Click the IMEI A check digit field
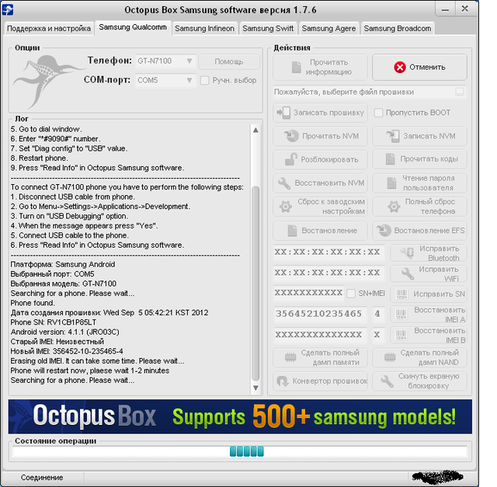The image size is (497, 487). [x=377, y=314]
